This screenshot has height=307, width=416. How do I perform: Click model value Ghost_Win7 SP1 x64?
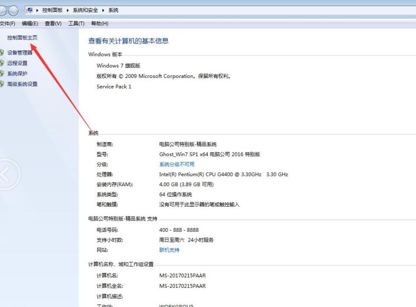(x=210, y=154)
